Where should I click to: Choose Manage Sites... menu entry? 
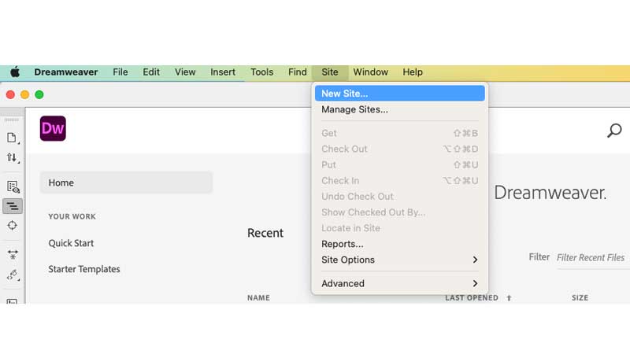click(400, 109)
